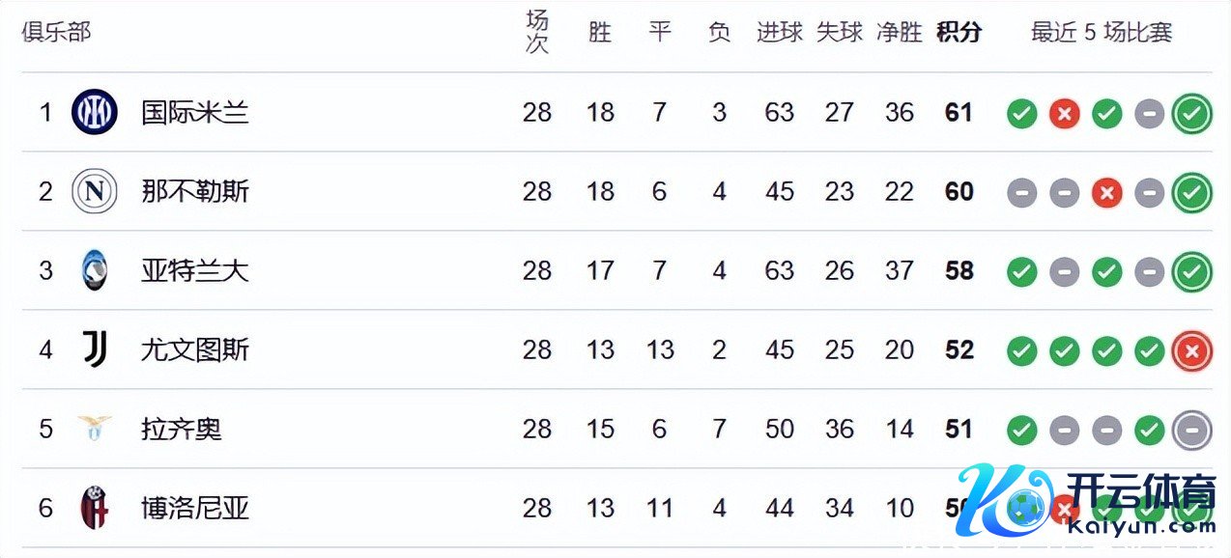Click Inter Milan's latest match win icon
The height and width of the screenshot is (558, 1231).
[1191, 114]
